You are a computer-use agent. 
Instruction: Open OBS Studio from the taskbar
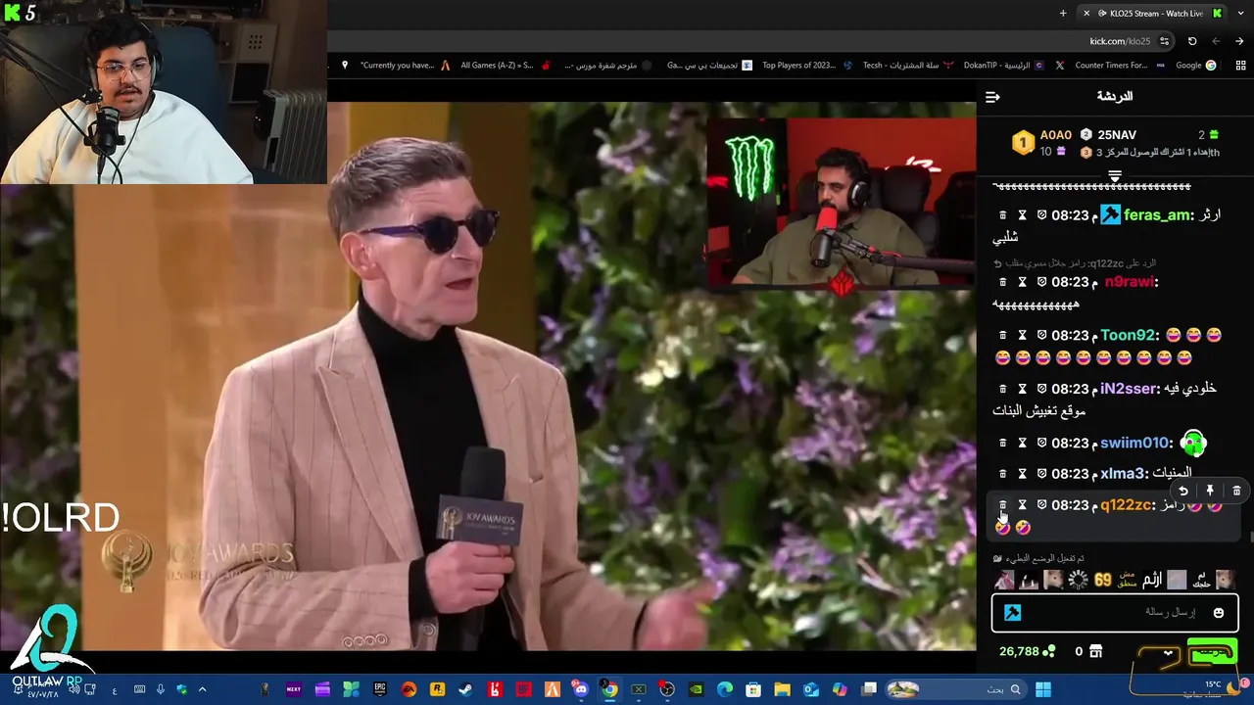coord(667,689)
